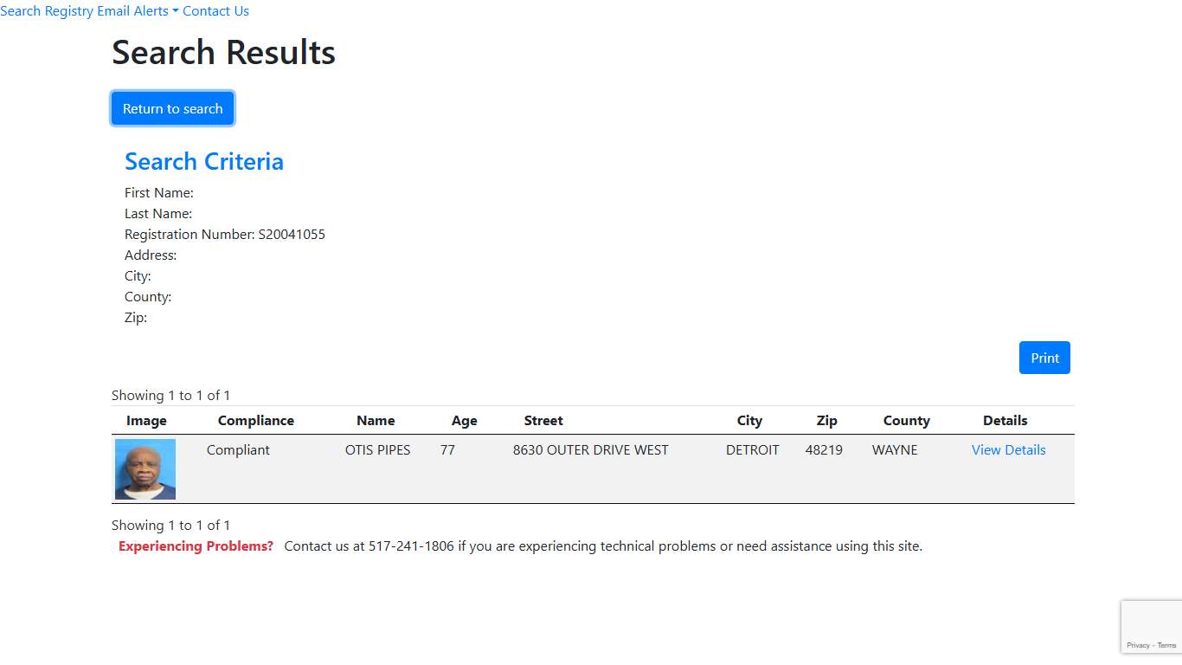This screenshot has width=1182, height=665.
Task: Click the 8630 OUTER DRIVE WEST address cell
Action: (x=590, y=450)
